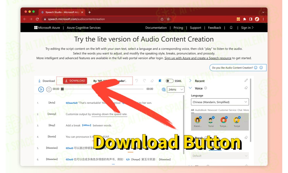Image resolution: width=288 pixels, height=173 pixels.
Task: Select the Chat voice filter tab
Action: pos(240,110)
